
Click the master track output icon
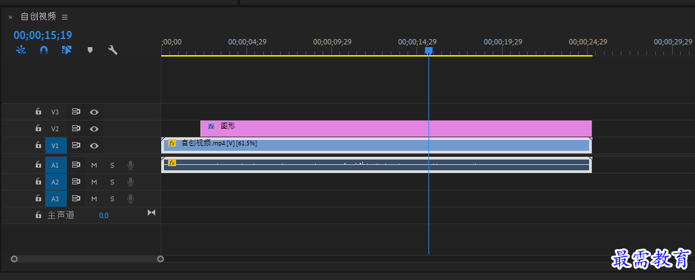pyautogui.click(x=152, y=213)
